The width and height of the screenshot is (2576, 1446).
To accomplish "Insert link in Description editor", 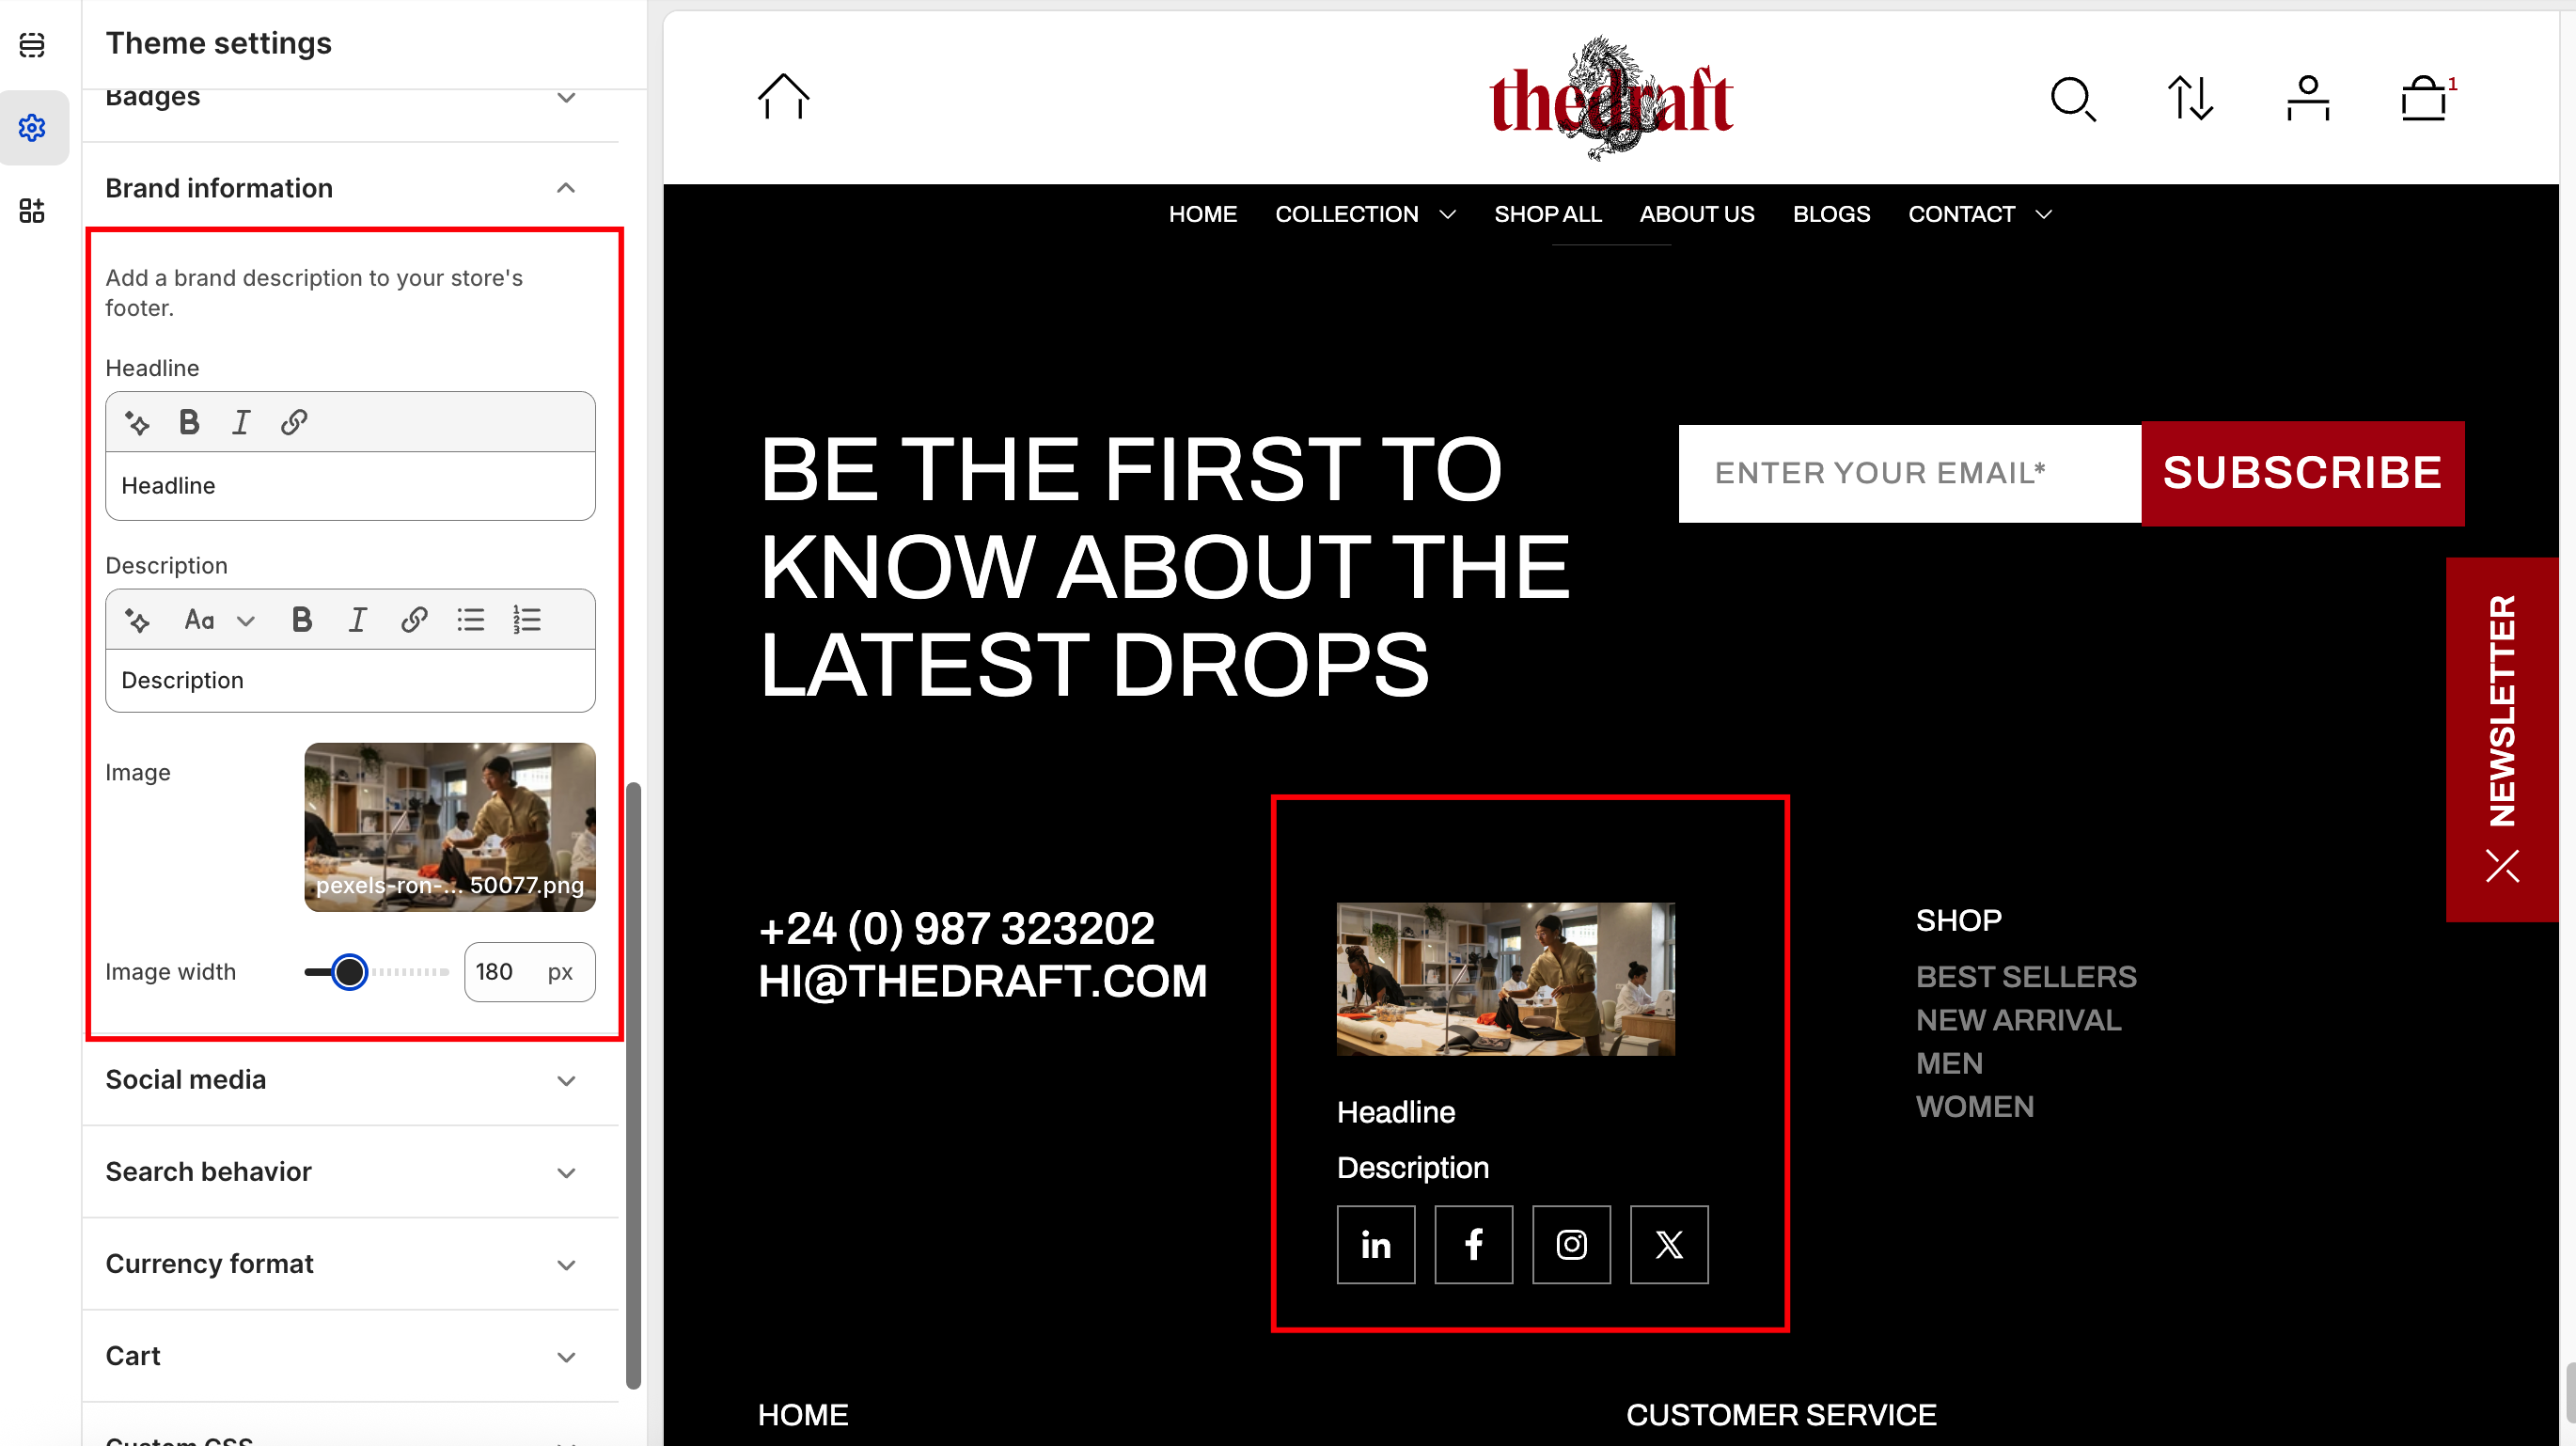I will (415, 621).
